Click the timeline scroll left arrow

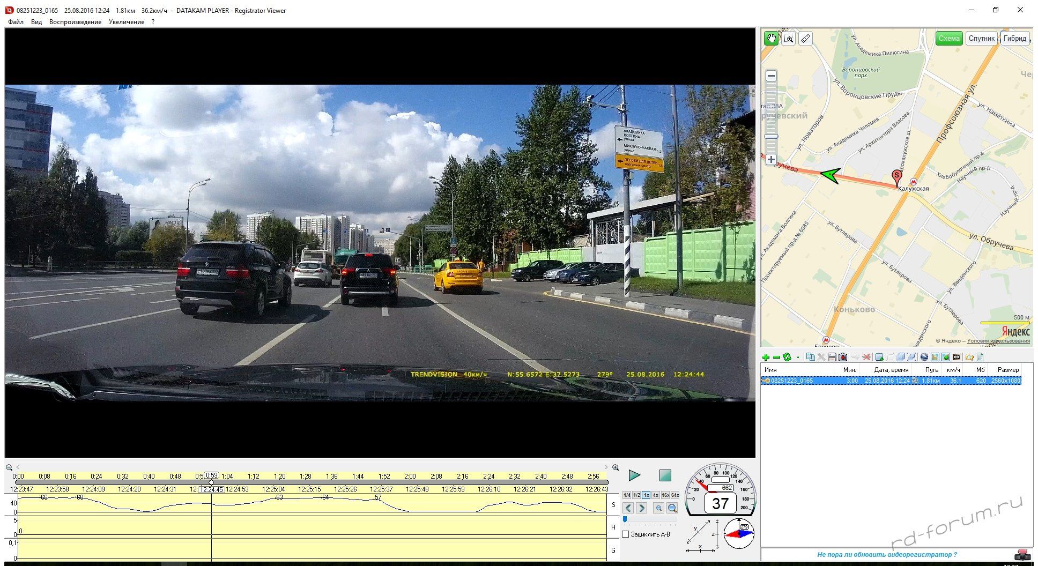[x=18, y=467]
